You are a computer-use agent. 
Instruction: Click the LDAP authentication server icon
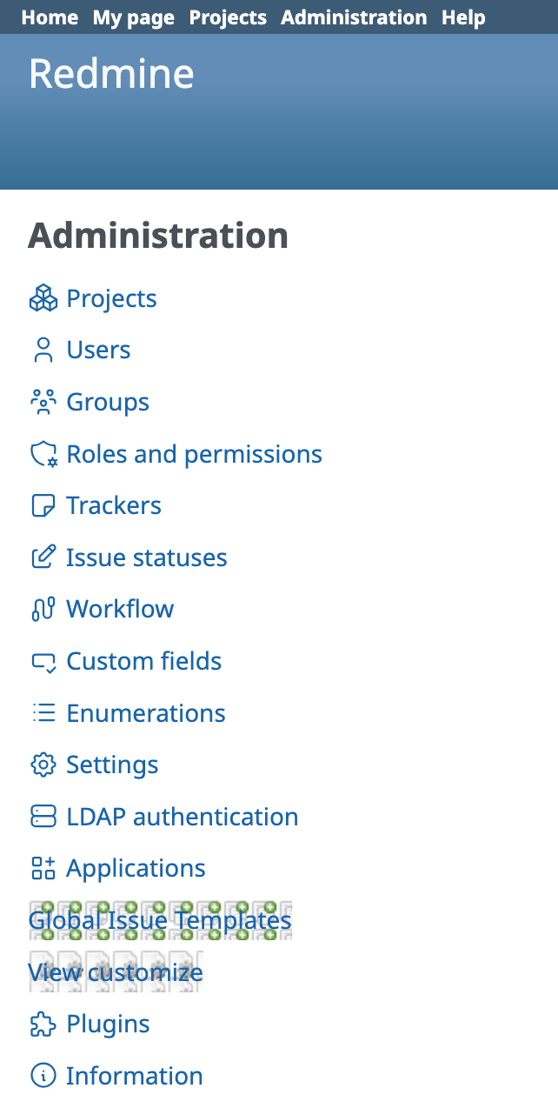click(43, 818)
